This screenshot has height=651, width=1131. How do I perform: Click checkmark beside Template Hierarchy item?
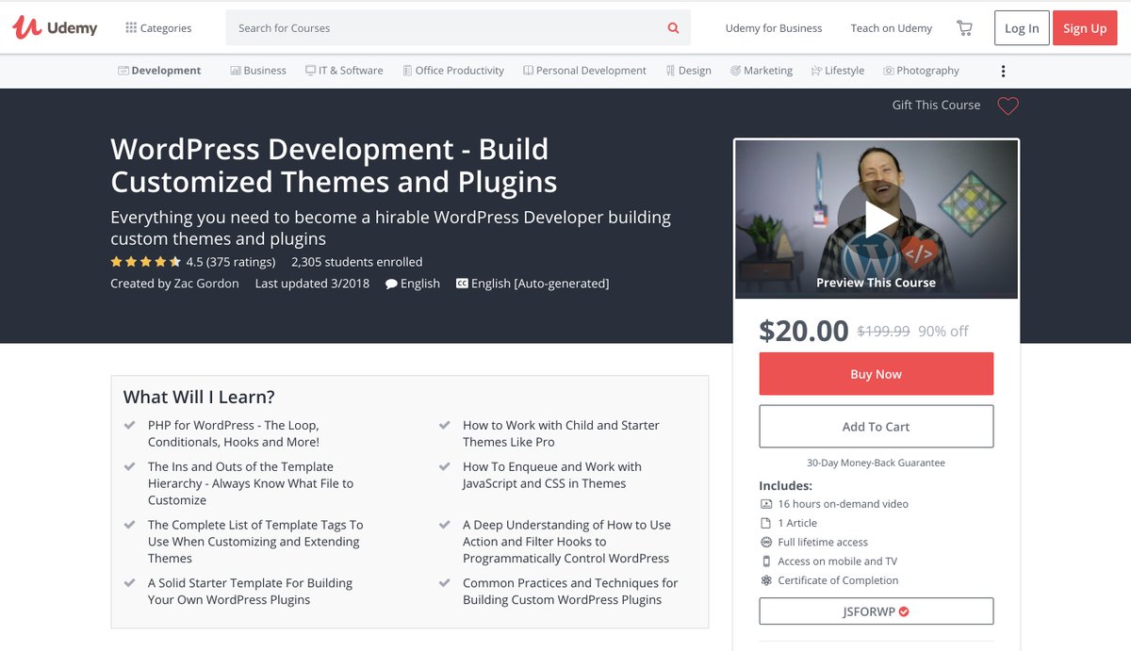[130, 467]
